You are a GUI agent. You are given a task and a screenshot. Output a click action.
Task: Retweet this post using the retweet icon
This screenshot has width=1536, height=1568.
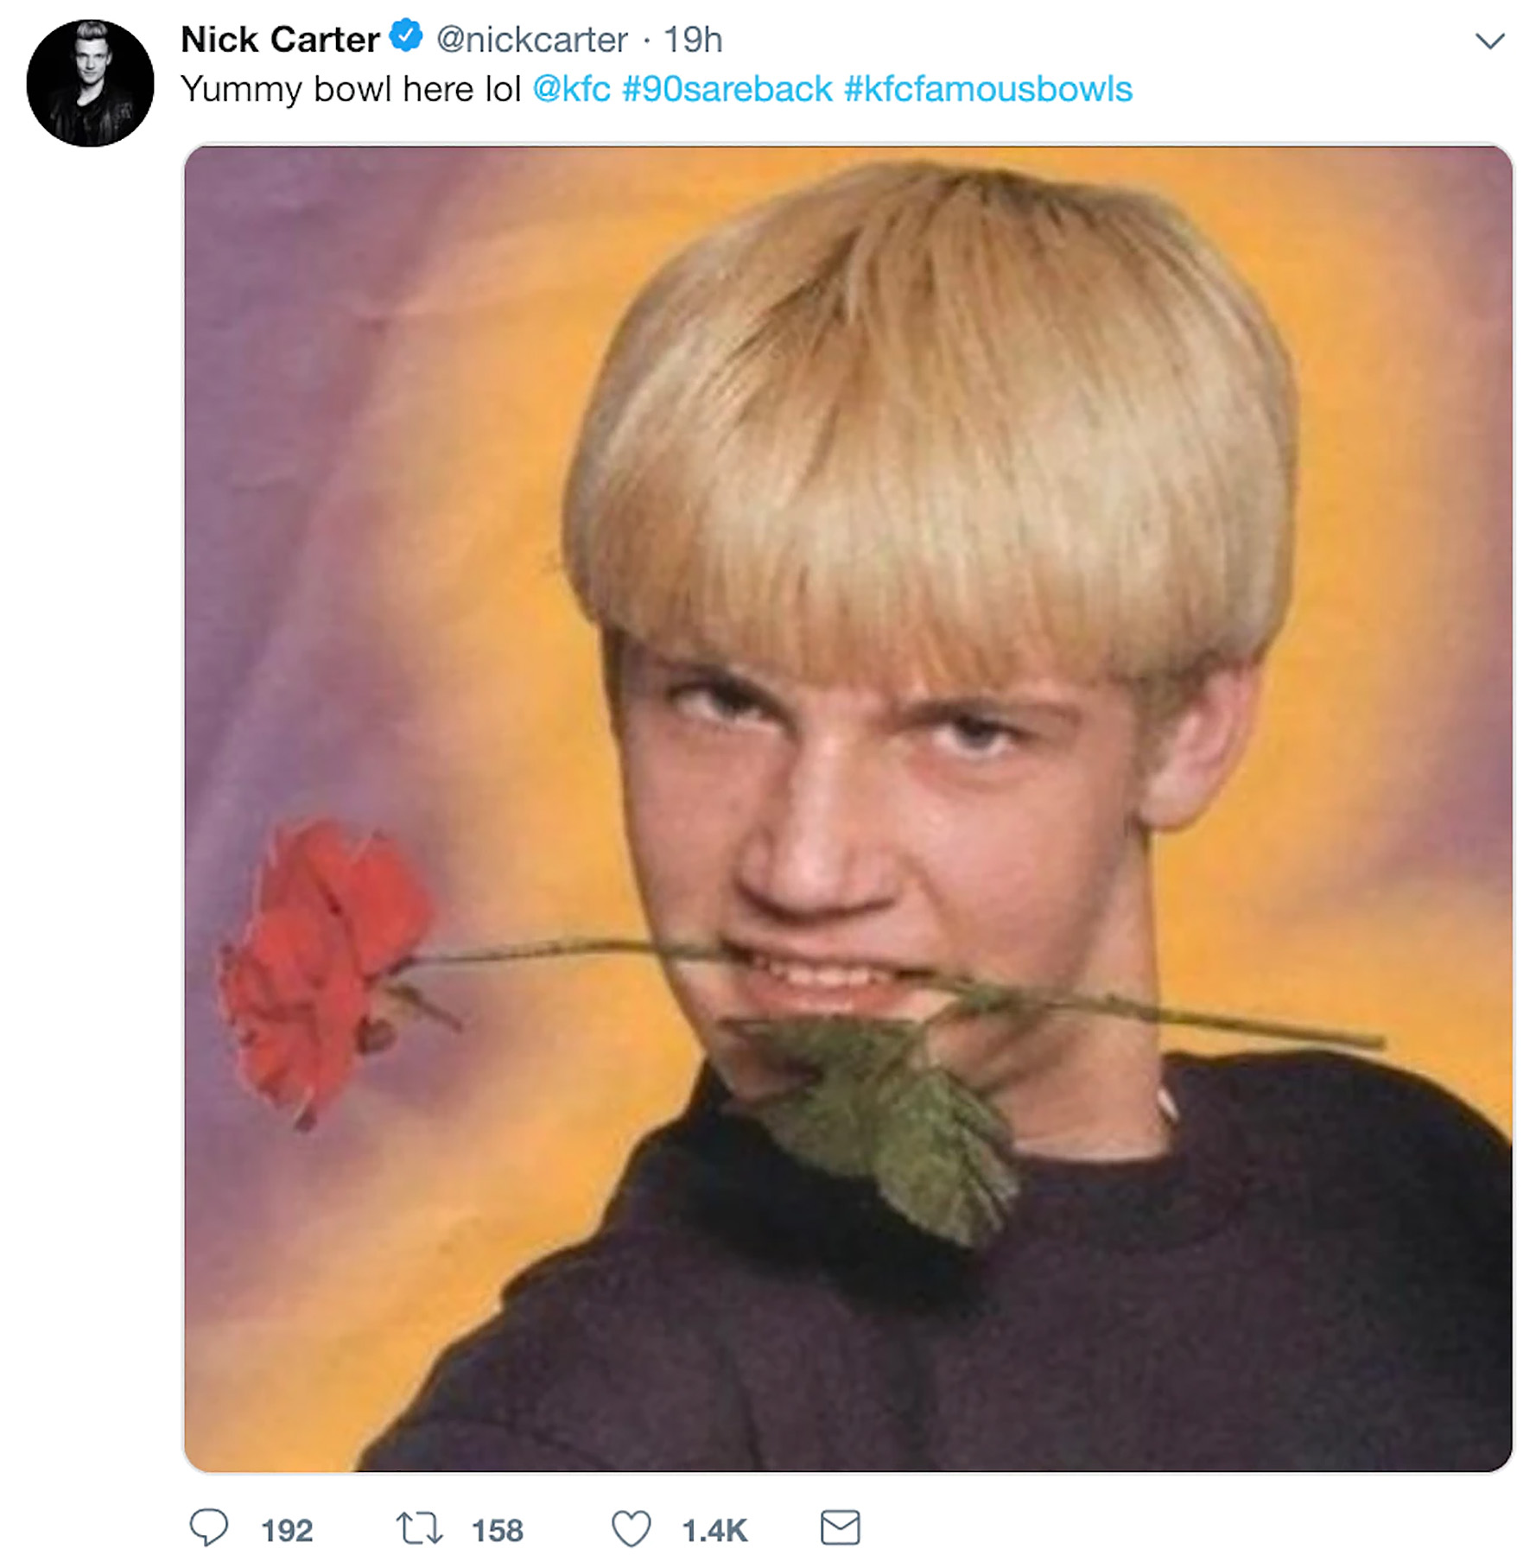419,1527
